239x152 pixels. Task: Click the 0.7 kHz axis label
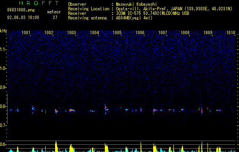point(3,125)
